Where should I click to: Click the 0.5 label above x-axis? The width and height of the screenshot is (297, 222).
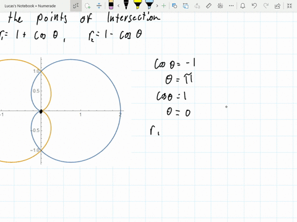[36, 91]
